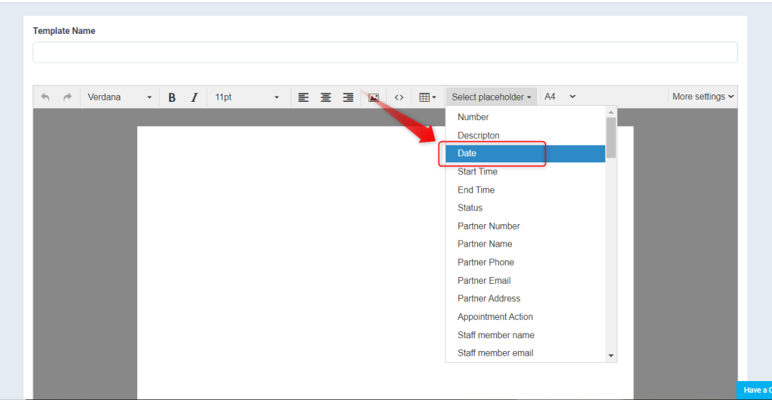
Task: Insert the Partner Email placeholder
Action: [525, 280]
